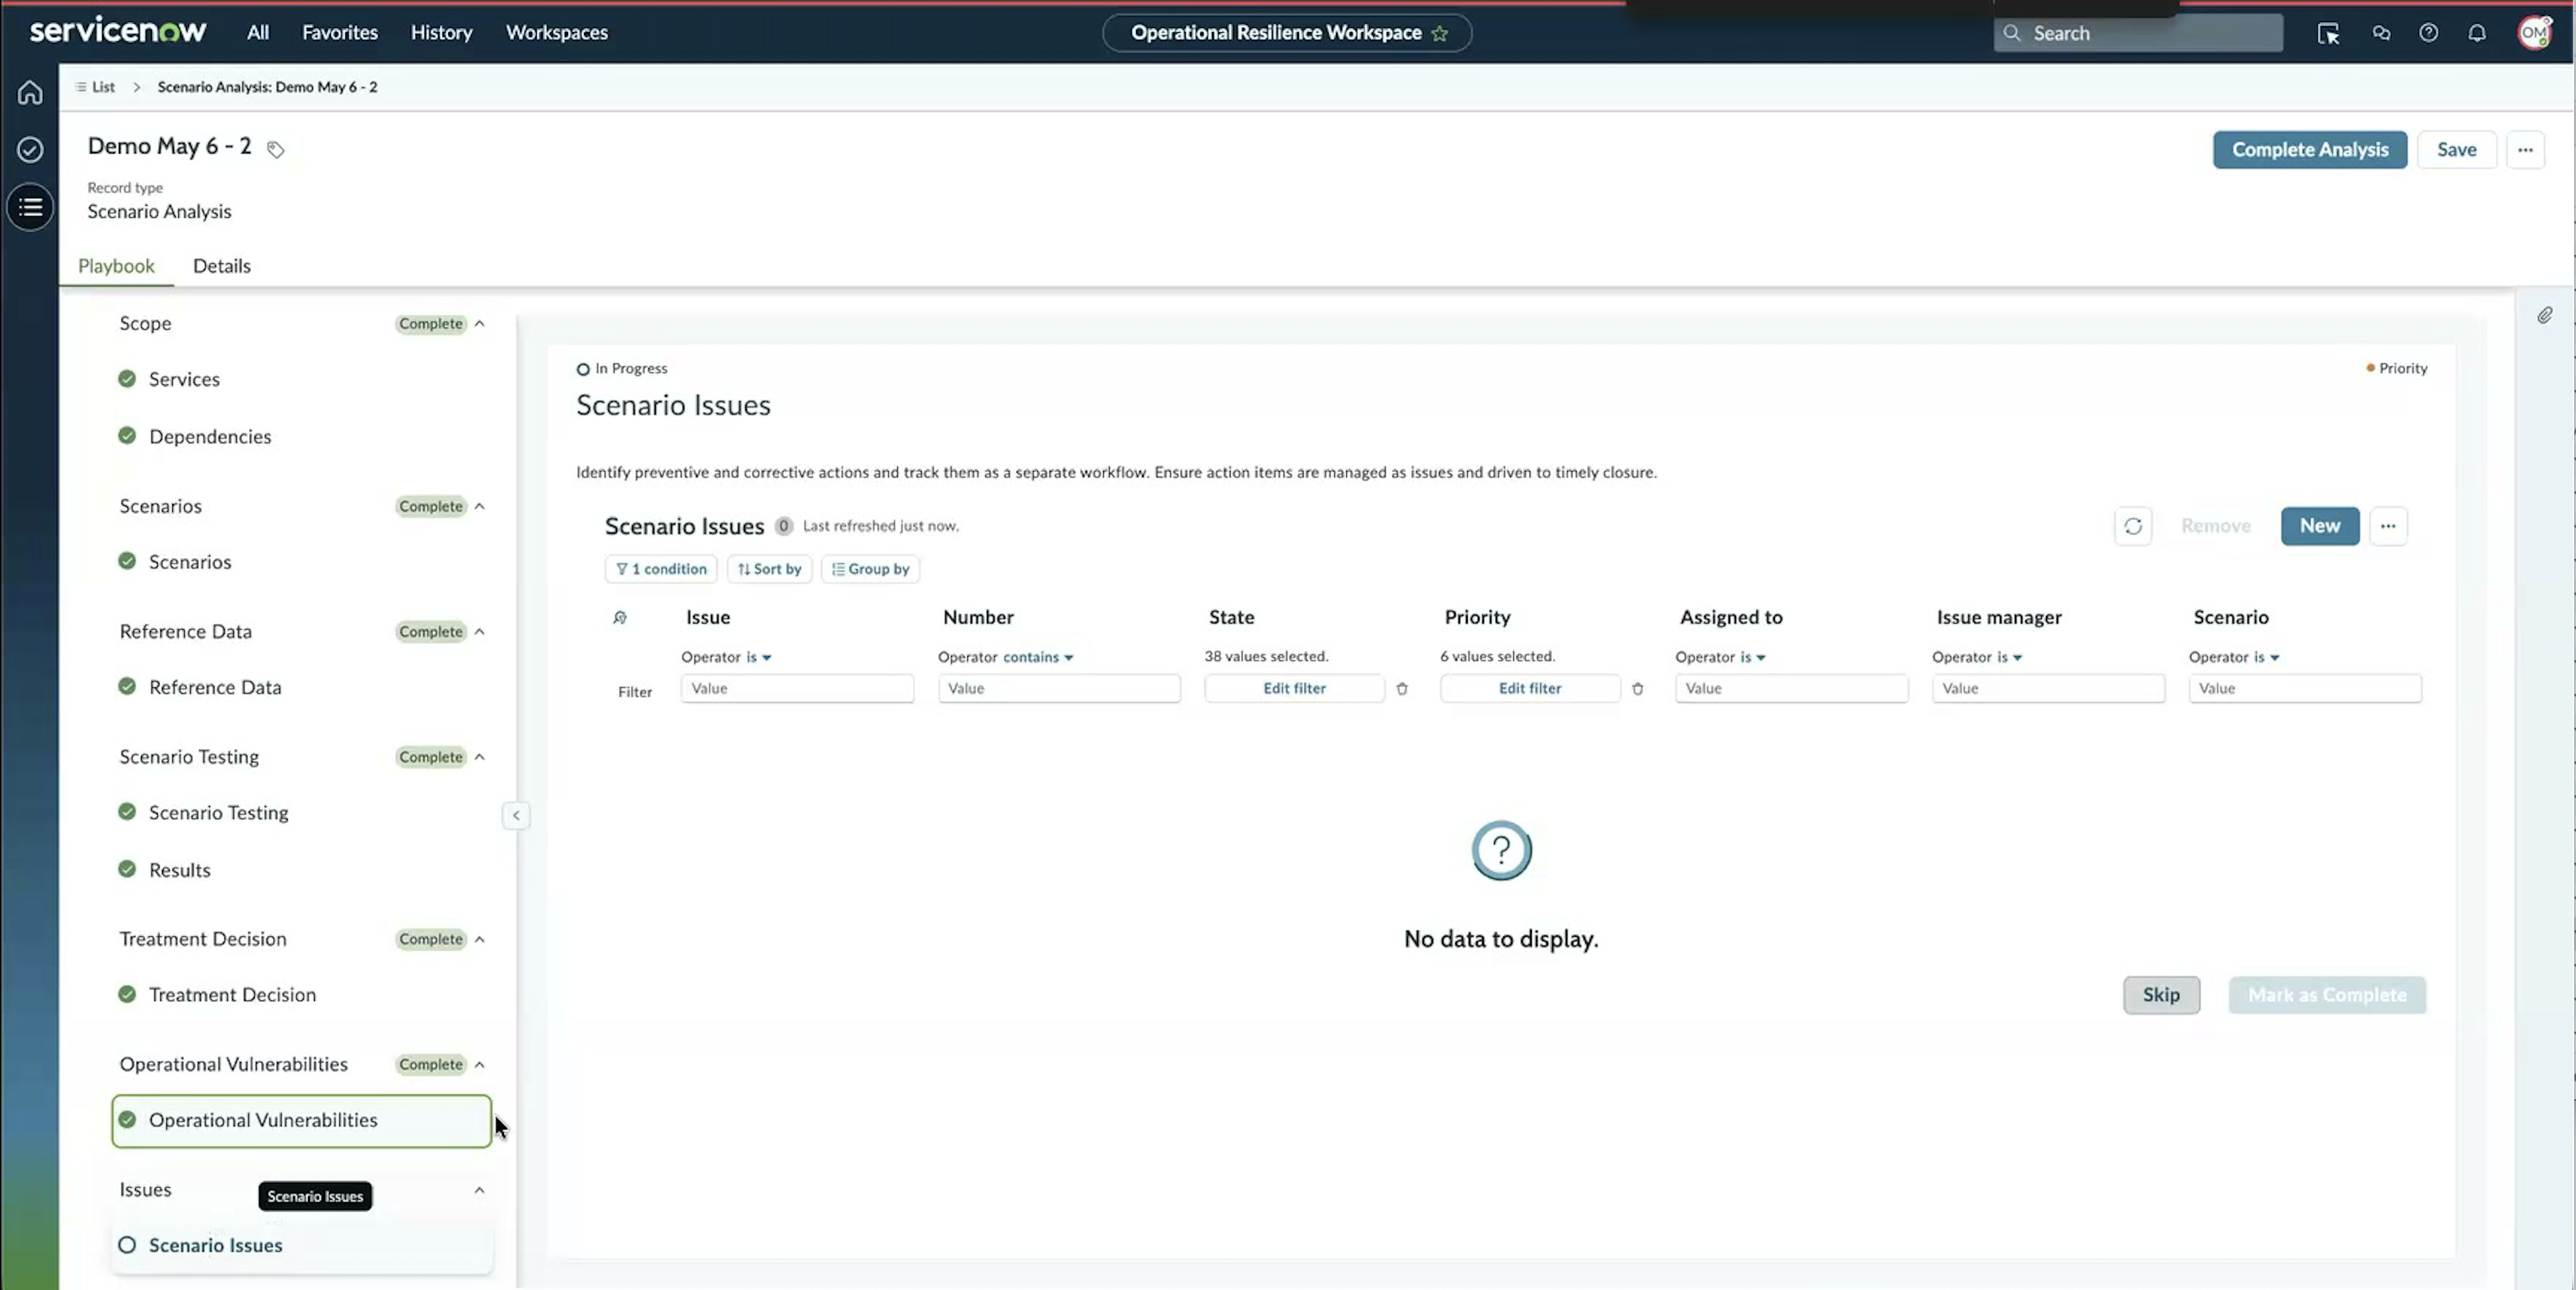This screenshot has height=1290, width=2576.
Task: Click the Issue filter Value field
Action: (x=797, y=689)
